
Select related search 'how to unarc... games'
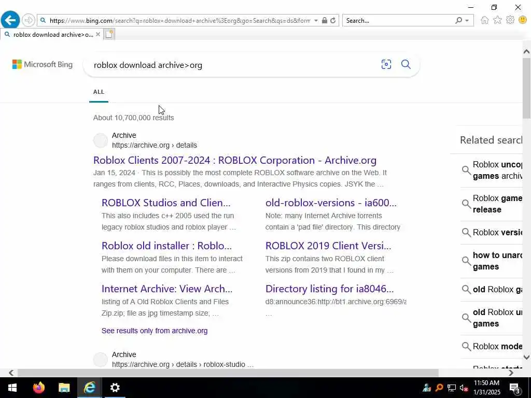[x=492, y=261]
